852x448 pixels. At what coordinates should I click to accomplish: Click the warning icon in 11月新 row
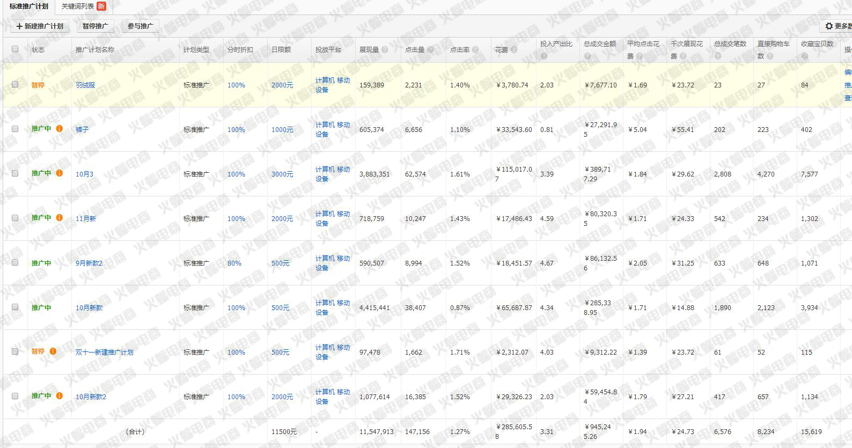tap(60, 218)
